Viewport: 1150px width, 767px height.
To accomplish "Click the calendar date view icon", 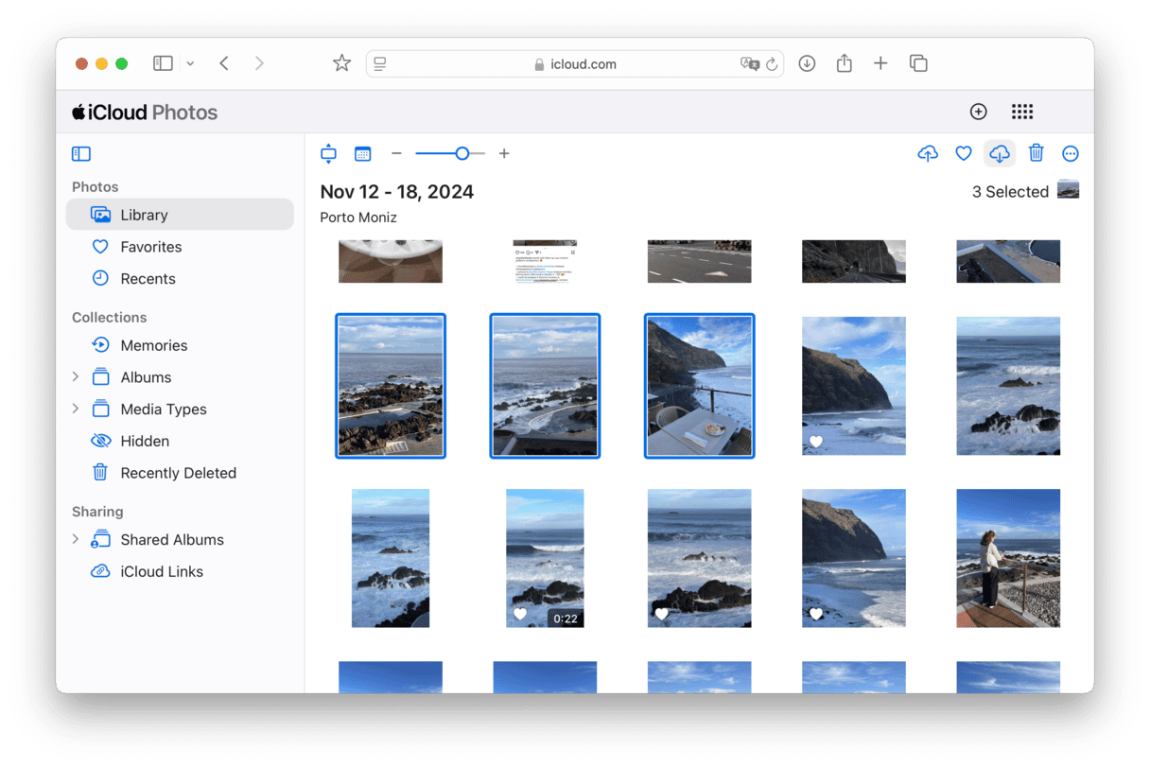I will [362, 154].
